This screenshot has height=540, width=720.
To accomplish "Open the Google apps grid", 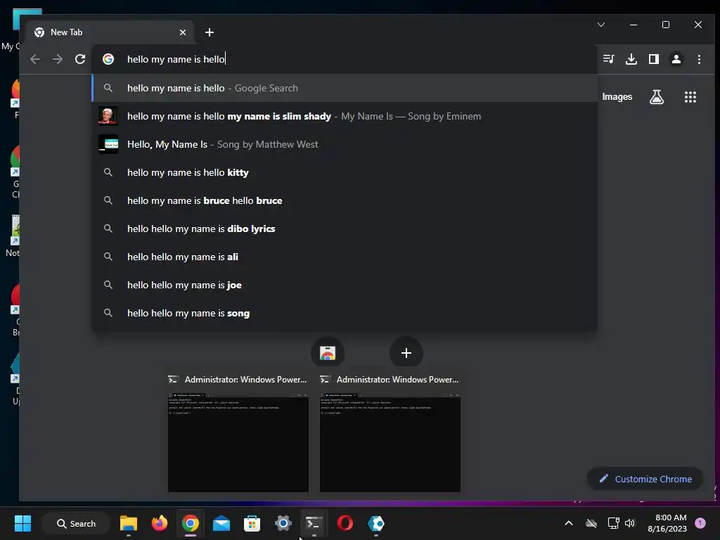I will click(690, 97).
